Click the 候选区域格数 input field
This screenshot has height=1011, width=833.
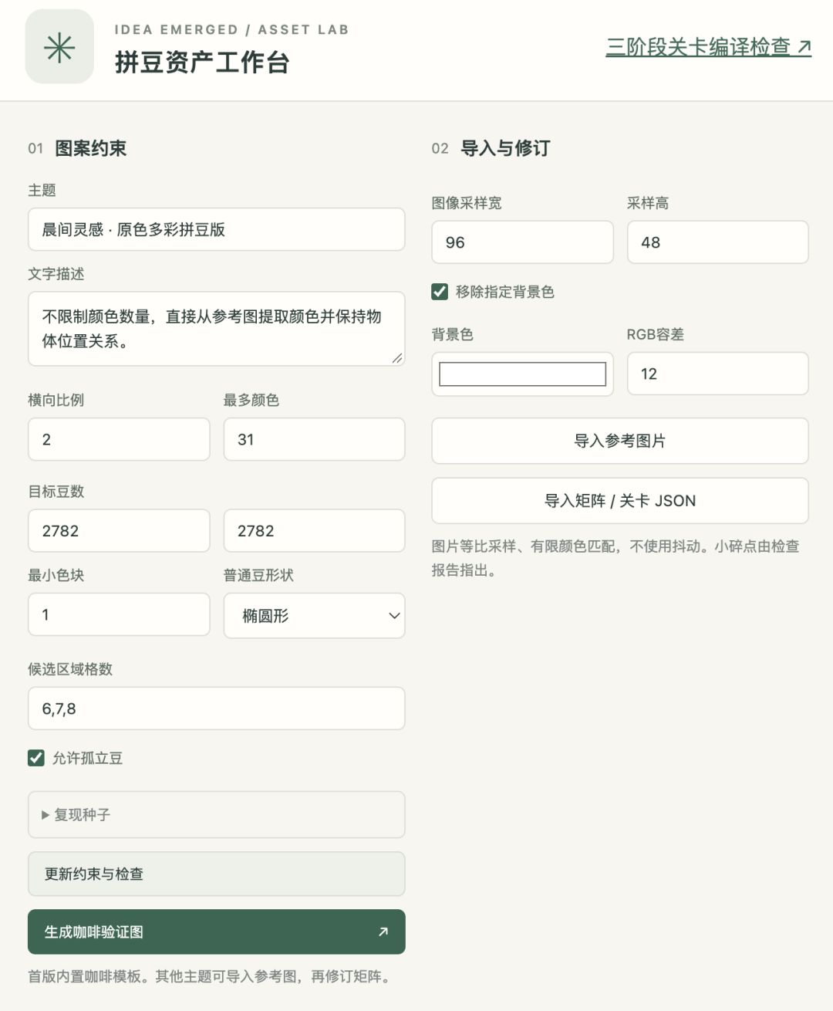[217, 708]
